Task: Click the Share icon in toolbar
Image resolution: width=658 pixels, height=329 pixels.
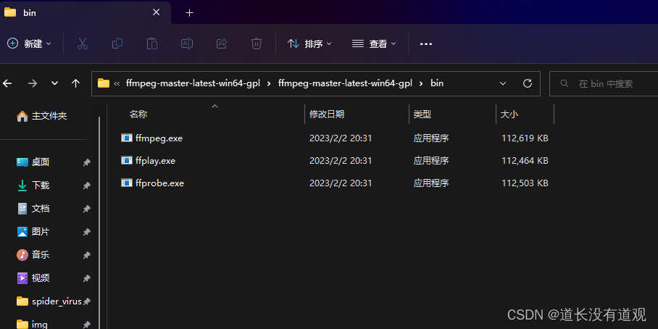Action: coord(222,43)
